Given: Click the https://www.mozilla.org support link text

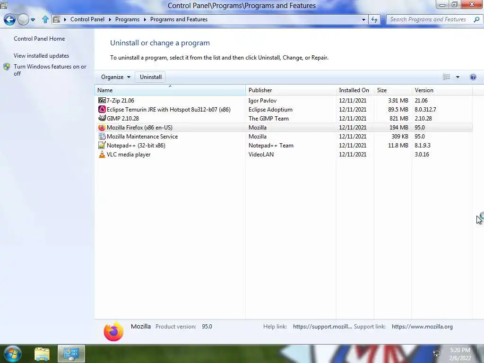Looking at the screenshot, I should pos(422,327).
